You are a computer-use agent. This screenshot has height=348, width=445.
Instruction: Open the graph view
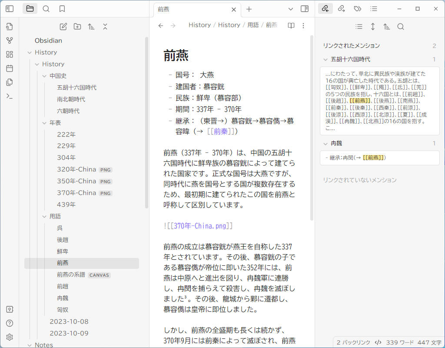tap(10, 40)
